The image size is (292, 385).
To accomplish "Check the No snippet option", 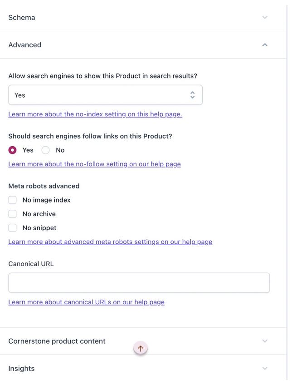I will point(13,228).
